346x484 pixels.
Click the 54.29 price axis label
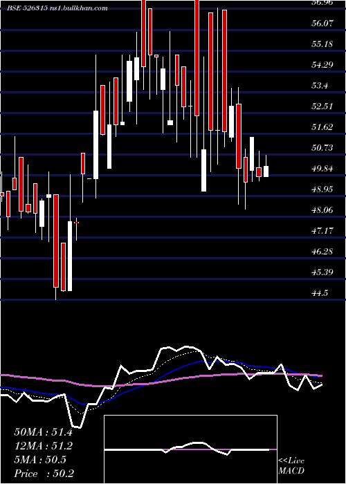point(322,64)
